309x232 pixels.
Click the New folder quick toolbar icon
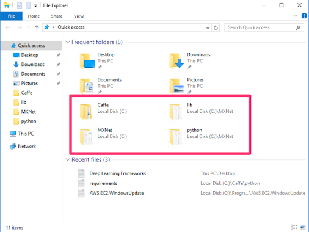click(x=28, y=5)
